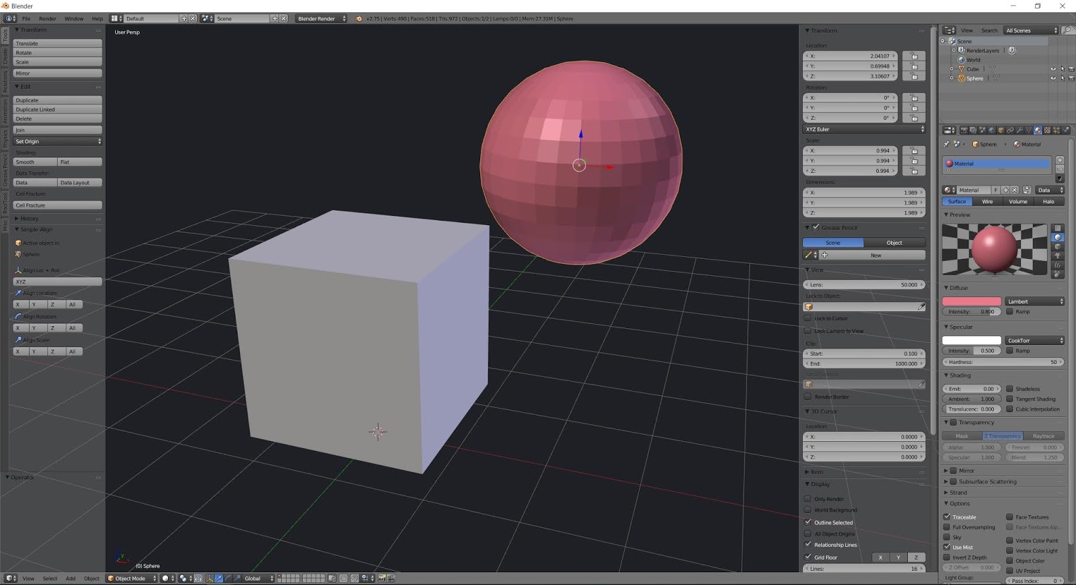Open the Particles properties tab icon

click(x=1056, y=130)
